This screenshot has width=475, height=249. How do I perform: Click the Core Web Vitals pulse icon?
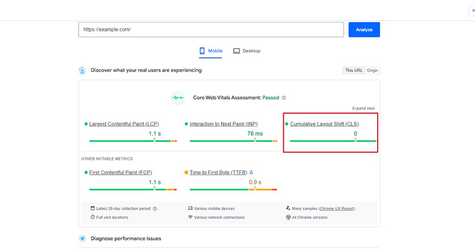[x=178, y=97]
